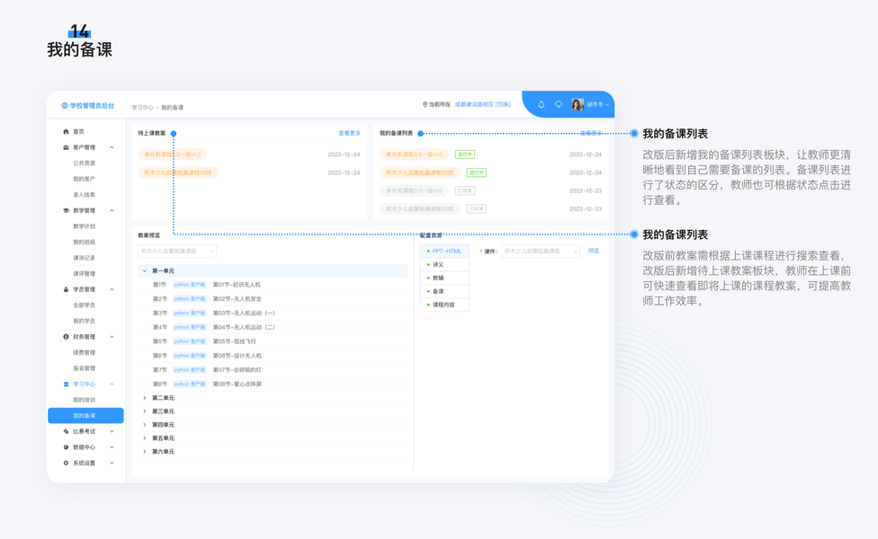Go to 公共资源 in sidebar
The height and width of the screenshot is (539, 878).
84,163
